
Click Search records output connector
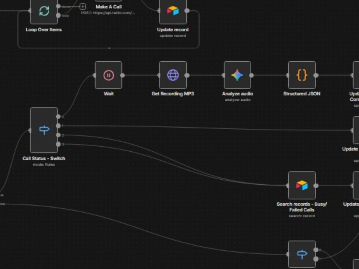(x=316, y=185)
